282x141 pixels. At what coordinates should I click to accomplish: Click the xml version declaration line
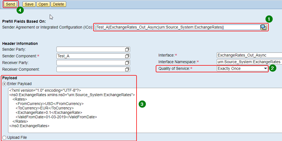[45, 91]
